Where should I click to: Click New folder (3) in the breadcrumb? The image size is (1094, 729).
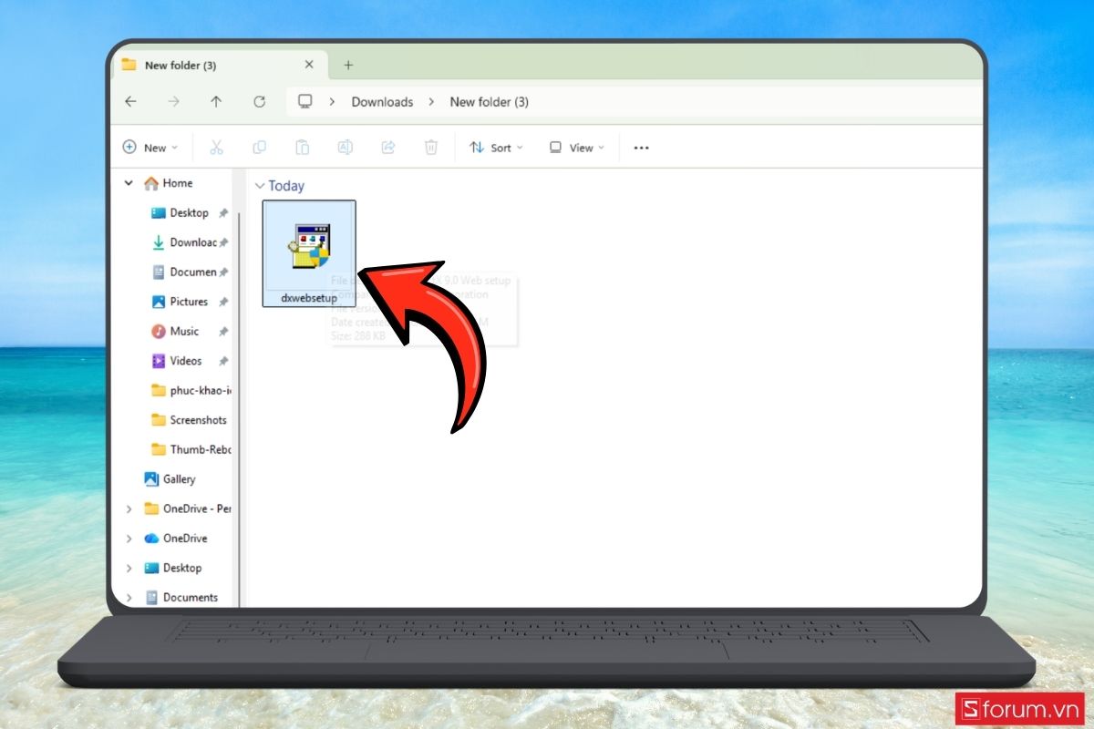click(489, 102)
